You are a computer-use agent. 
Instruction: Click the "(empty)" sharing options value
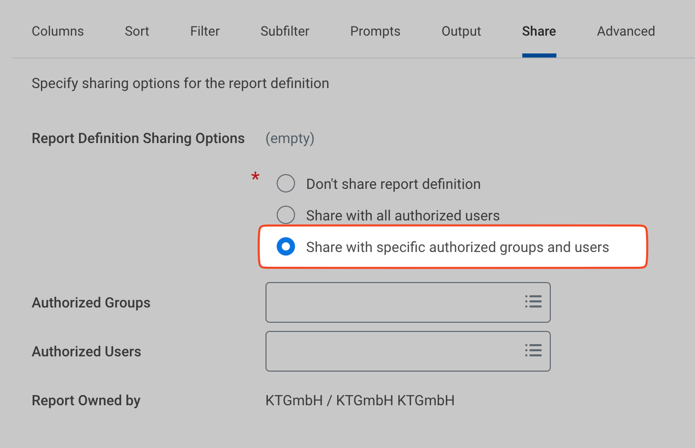(290, 138)
